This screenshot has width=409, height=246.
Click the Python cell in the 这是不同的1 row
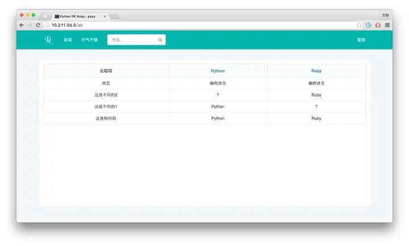(218, 107)
